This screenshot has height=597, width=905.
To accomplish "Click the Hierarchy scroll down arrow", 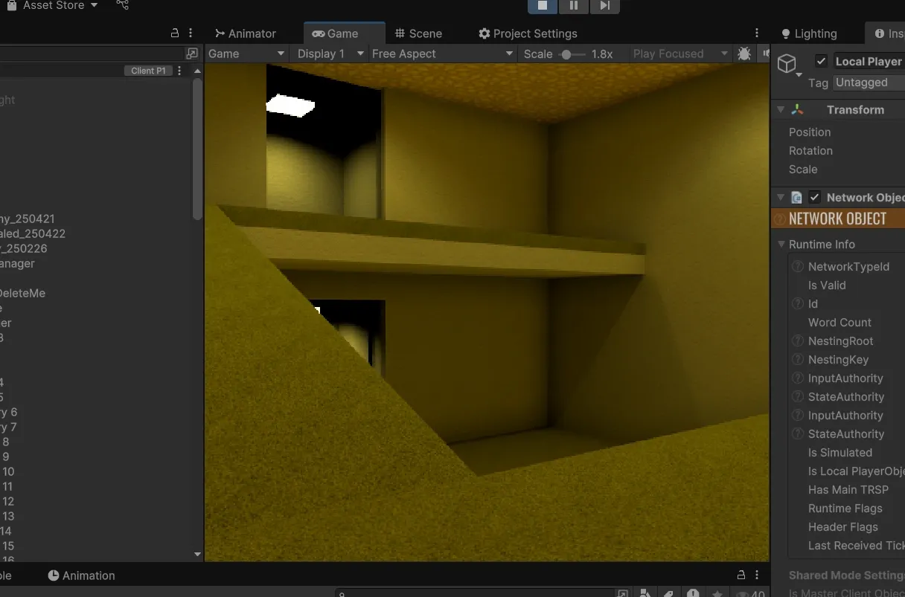I will coord(197,554).
